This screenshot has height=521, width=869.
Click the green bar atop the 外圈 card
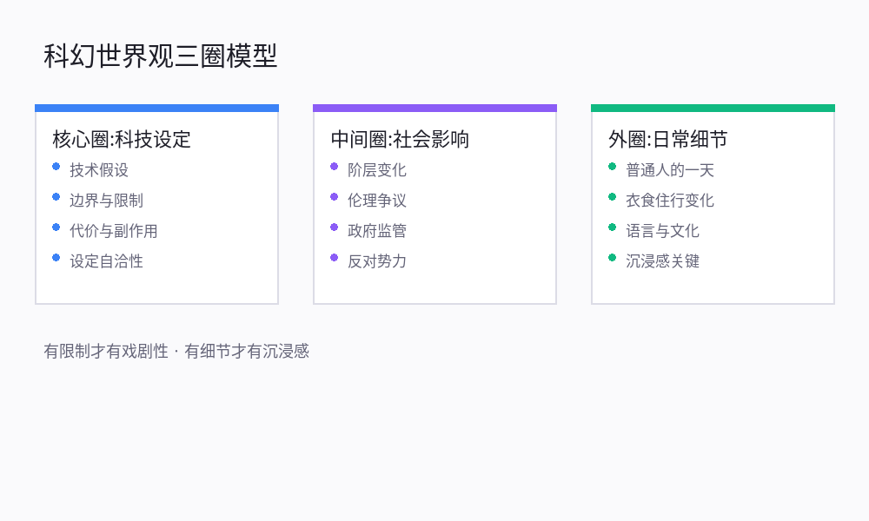(713, 109)
